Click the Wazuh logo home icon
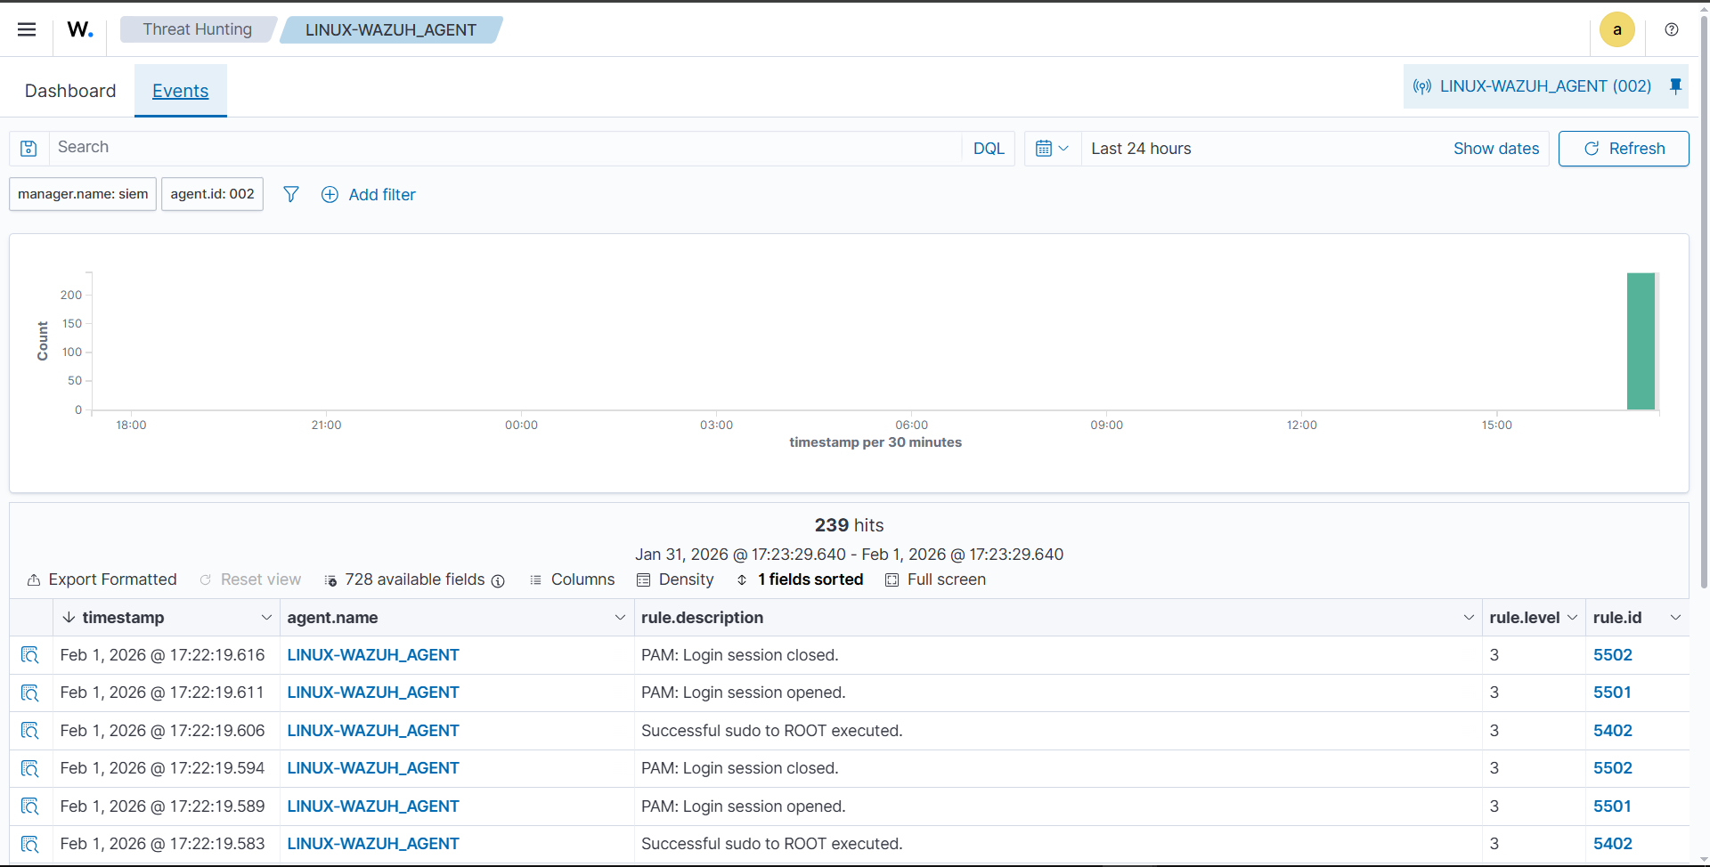1710x867 pixels. pos(80,29)
